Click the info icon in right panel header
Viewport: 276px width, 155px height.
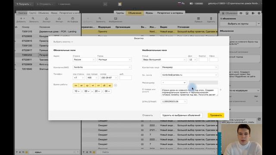(x=259, y=13)
